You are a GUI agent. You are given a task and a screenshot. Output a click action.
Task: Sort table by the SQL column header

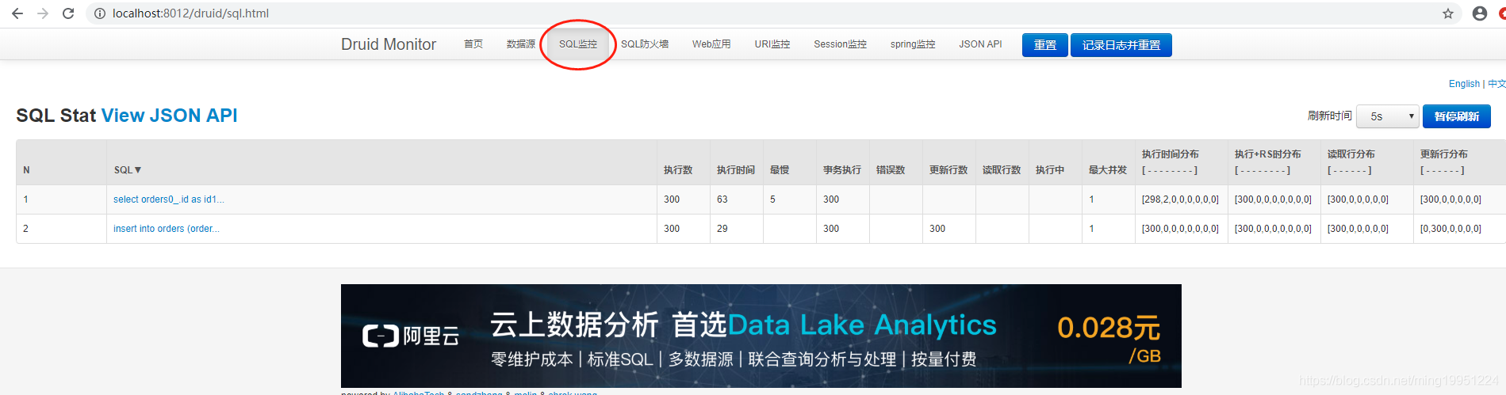[127, 170]
